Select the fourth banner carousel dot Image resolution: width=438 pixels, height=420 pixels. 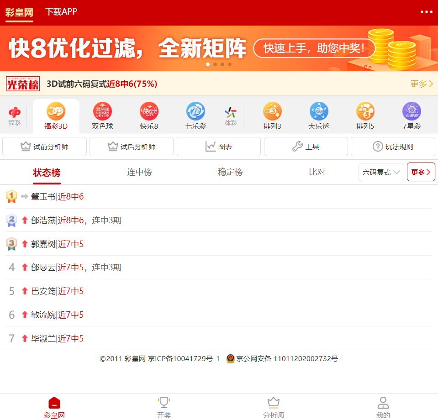pos(230,64)
